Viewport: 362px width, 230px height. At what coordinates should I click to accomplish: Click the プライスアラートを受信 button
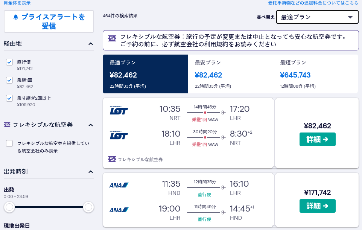click(49, 21)
